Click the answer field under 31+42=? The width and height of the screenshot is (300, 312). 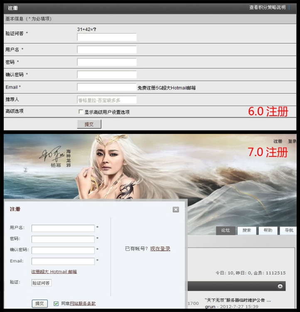click(107, 37)
